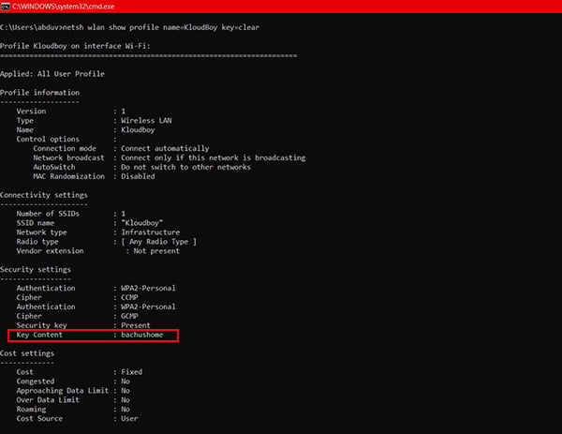562x434 pixels.
Task: Click the 'Security settings' heading
Action: (x=36, y=270)
